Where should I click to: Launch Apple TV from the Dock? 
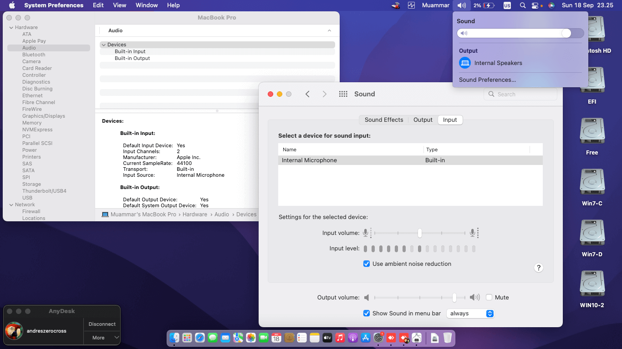pyautogui.click(x=327, y=338)
